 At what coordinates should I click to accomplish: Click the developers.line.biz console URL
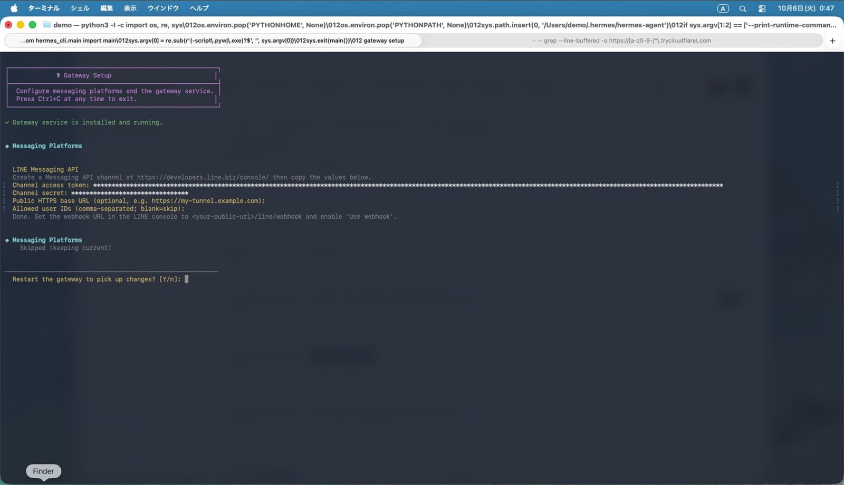pos(203,177)
